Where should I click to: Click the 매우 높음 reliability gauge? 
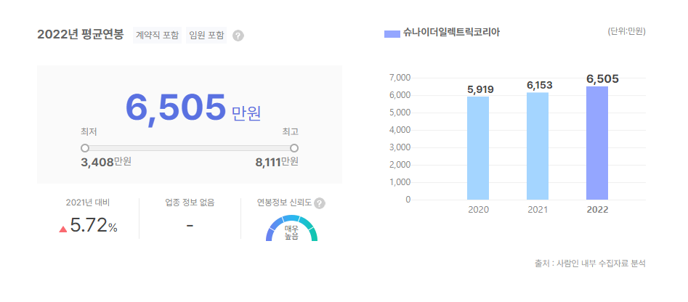[x=291, y=228]
